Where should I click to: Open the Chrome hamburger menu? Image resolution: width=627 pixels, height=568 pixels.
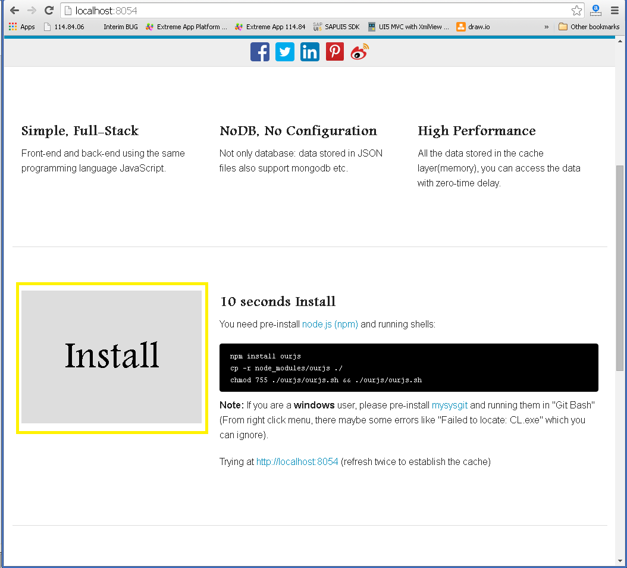coord(615,10)
